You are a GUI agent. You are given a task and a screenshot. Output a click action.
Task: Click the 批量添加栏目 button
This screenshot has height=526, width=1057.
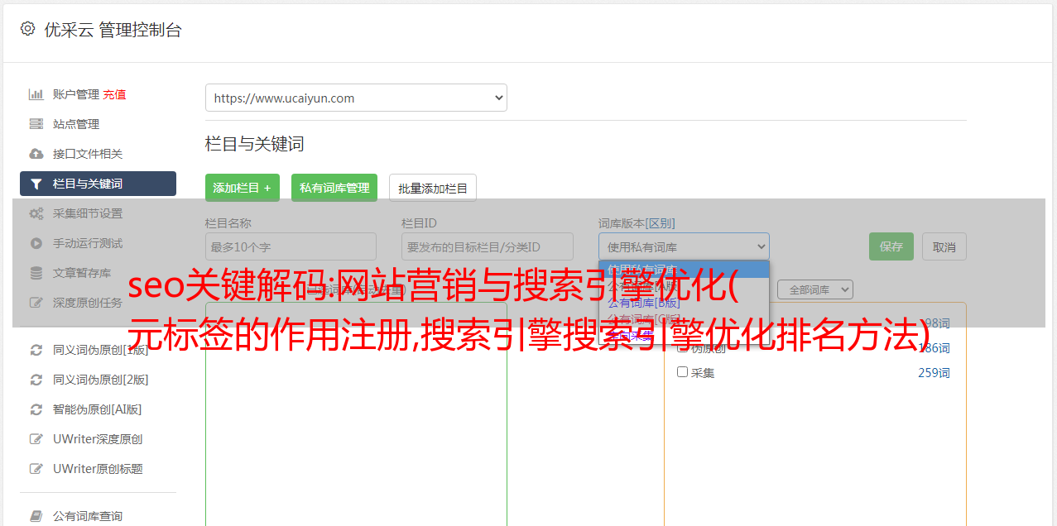click(x=433, y=188)
